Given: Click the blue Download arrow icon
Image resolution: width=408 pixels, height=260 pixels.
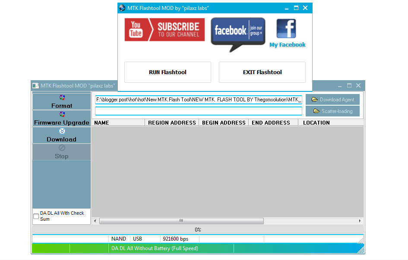Looking at the screenshot, I should pos(62,131).
